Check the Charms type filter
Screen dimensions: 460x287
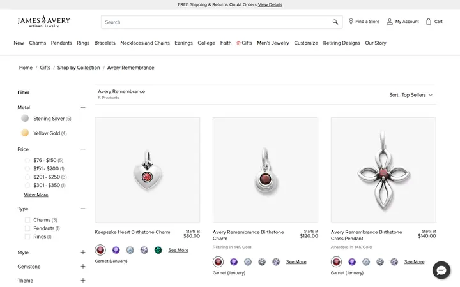(x=27, y=220)
